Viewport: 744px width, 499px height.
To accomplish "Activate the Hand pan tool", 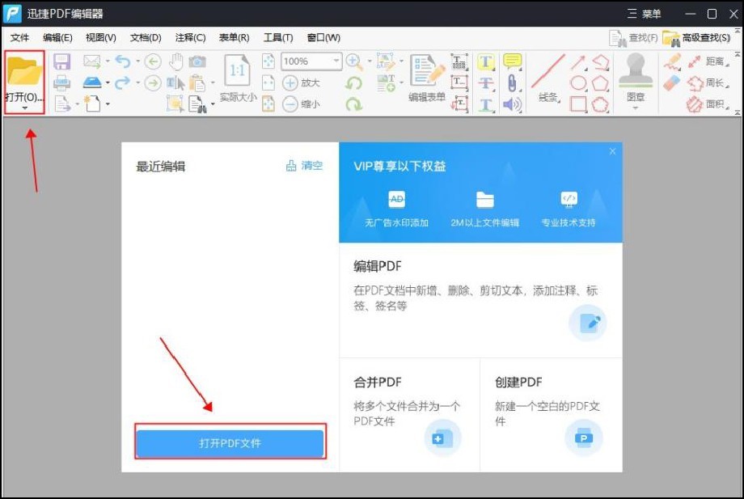I will coord(177,61).
